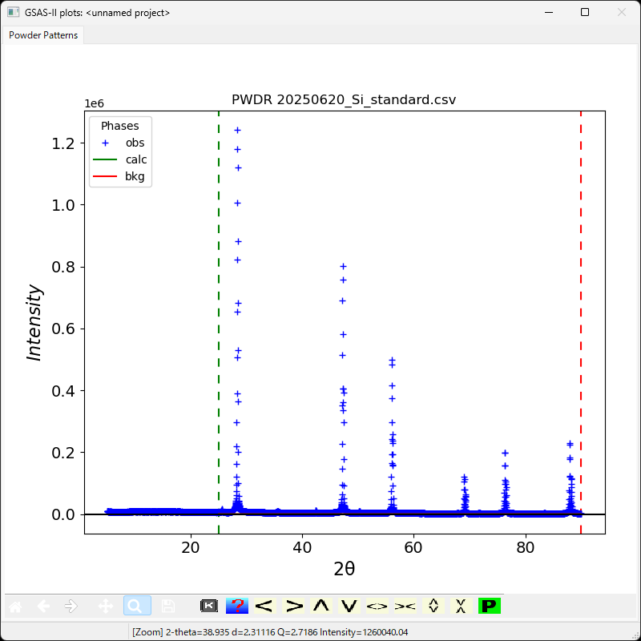The width and height of the screenshot is (641, 641).
Task: Select the Pan move-arrows tool
Action: (105, 606)
